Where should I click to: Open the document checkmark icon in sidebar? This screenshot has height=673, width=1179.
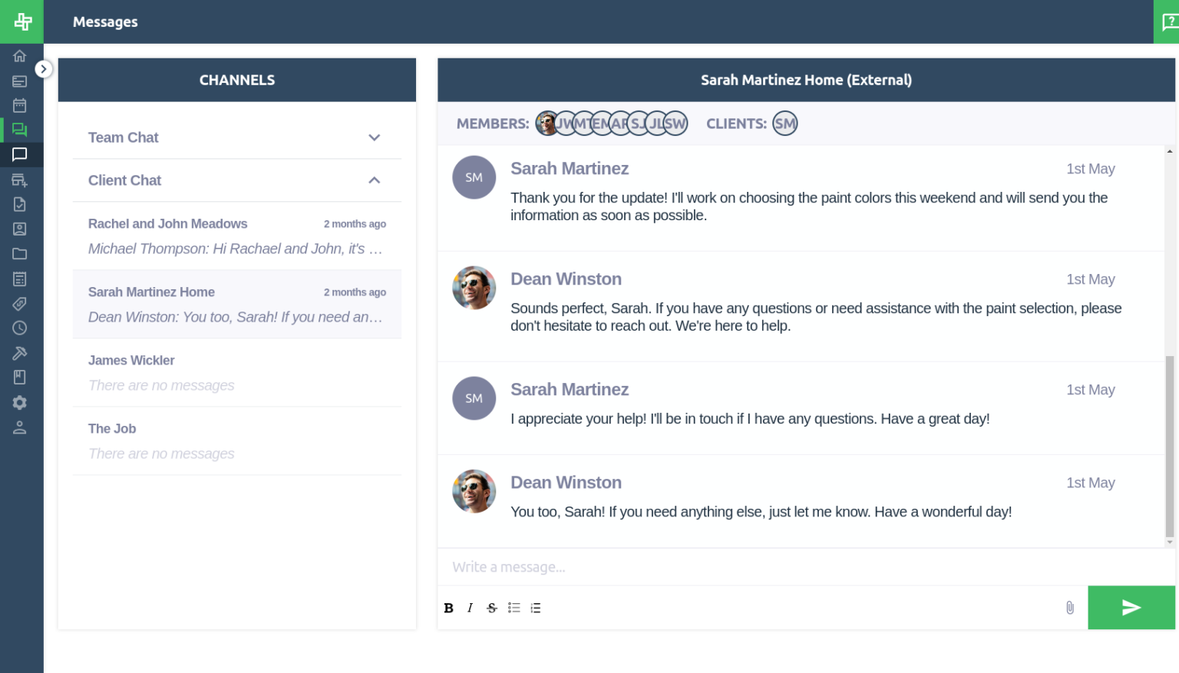click(20, 204)
